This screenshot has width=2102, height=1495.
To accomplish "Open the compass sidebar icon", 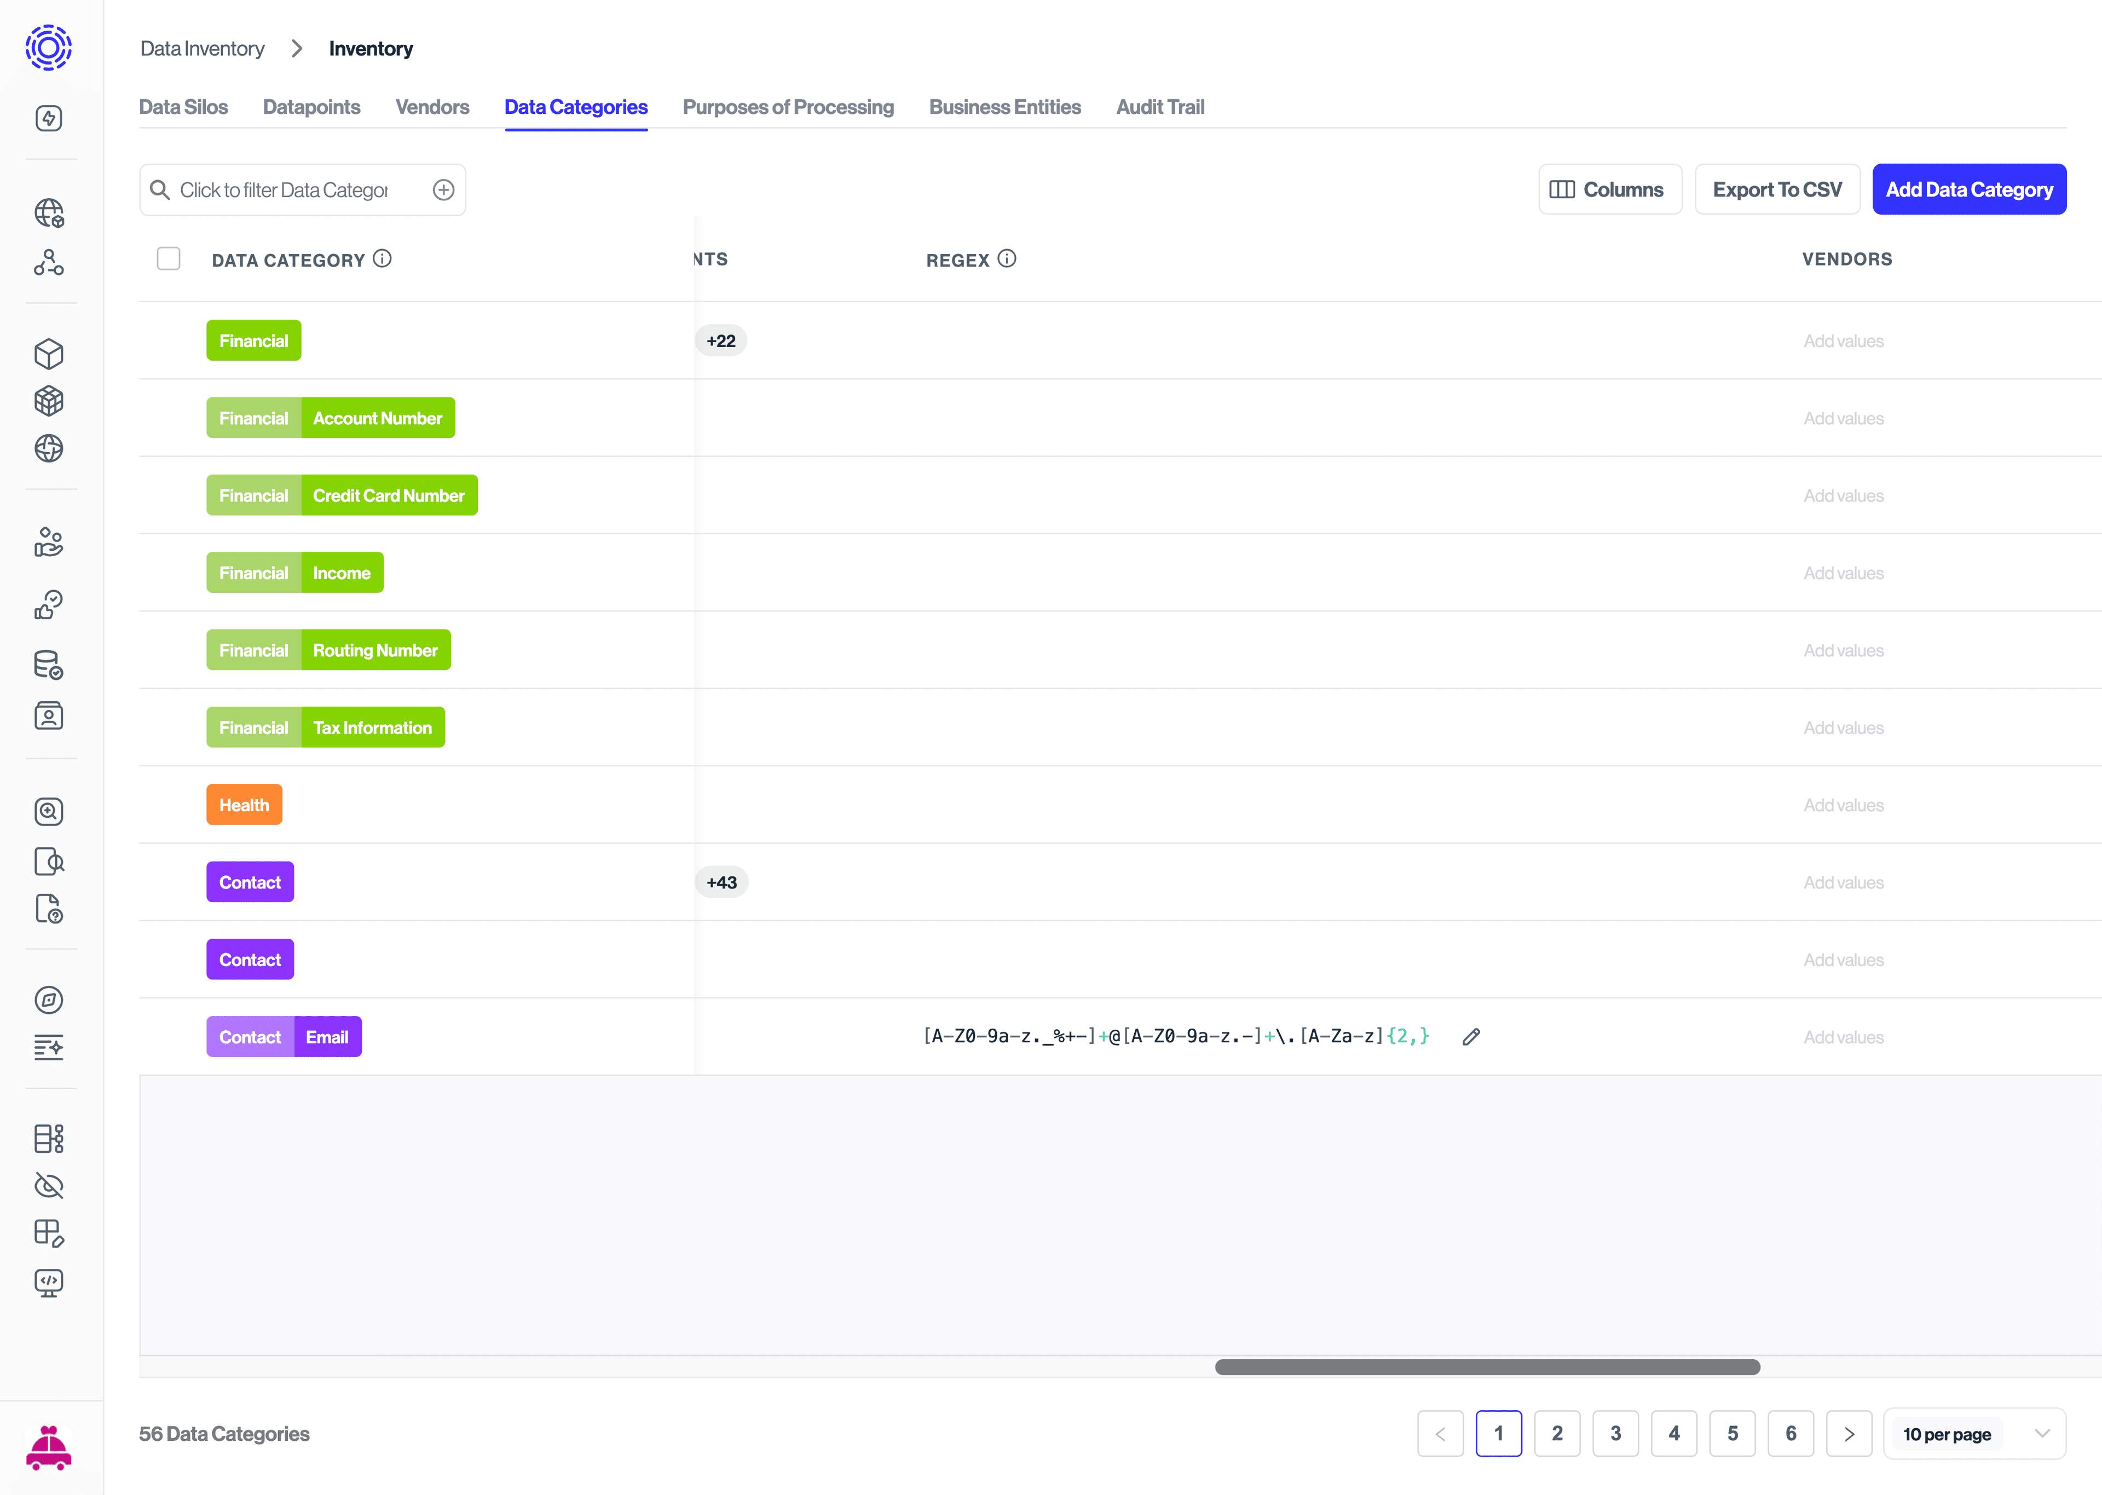I will pyautogui.click(x=49, y=1000).
